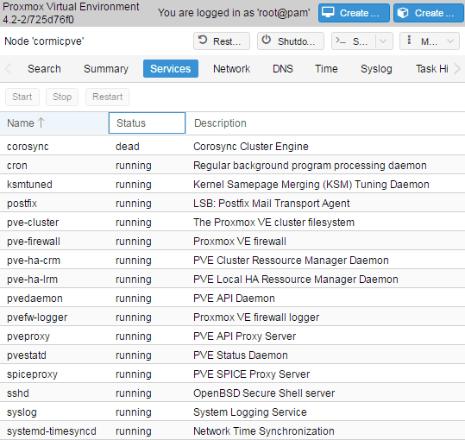Click the Restart circular arrow icon
Image resolution: width=465 pixels, height=440 pixels.
203,40
